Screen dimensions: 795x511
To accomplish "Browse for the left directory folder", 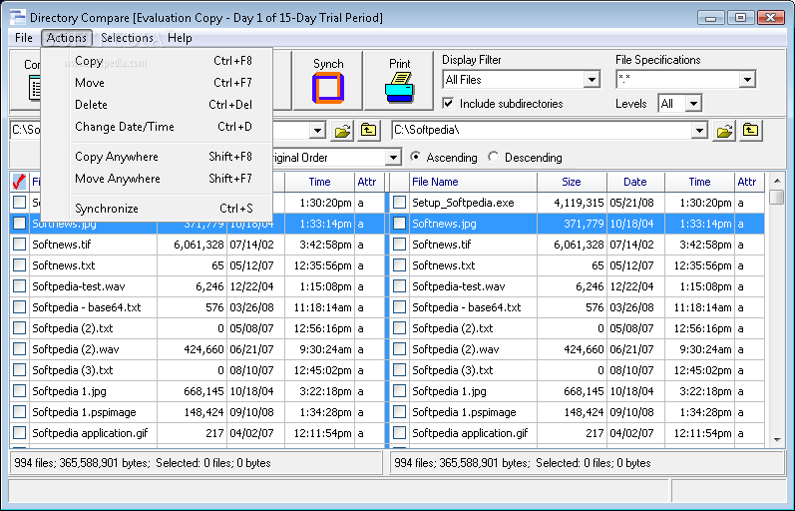I will pos(343,131).
